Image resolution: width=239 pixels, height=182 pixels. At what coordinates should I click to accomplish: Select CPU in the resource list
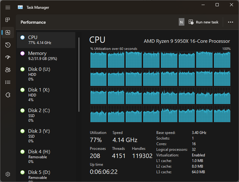point(46,40)
